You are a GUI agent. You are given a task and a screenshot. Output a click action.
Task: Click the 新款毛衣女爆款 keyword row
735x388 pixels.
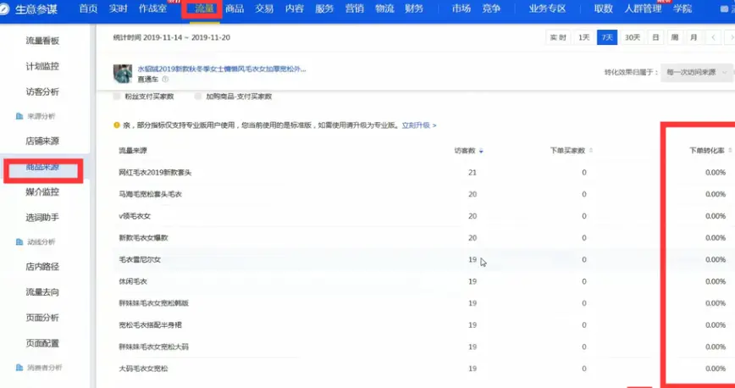click(143, 238)
